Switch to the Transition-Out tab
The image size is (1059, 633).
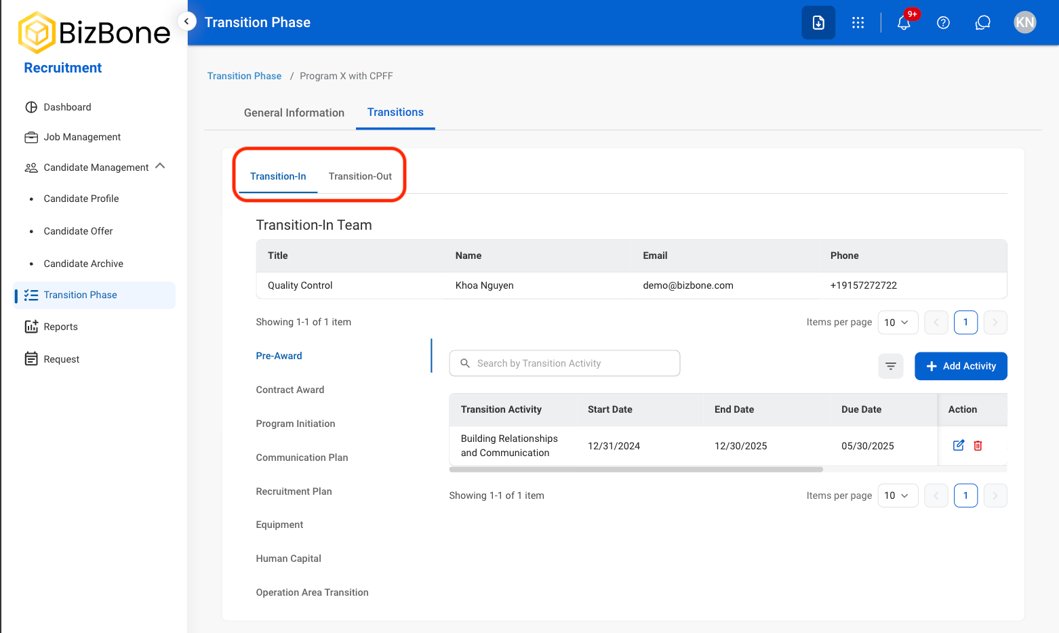360,176
